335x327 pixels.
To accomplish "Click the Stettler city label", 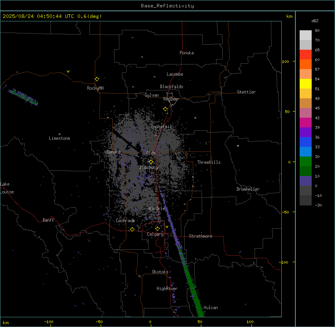I will (246, 92).
